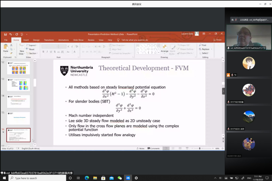Click the Save icon in the Quick Access Toolbar

(x=5, y=34)
